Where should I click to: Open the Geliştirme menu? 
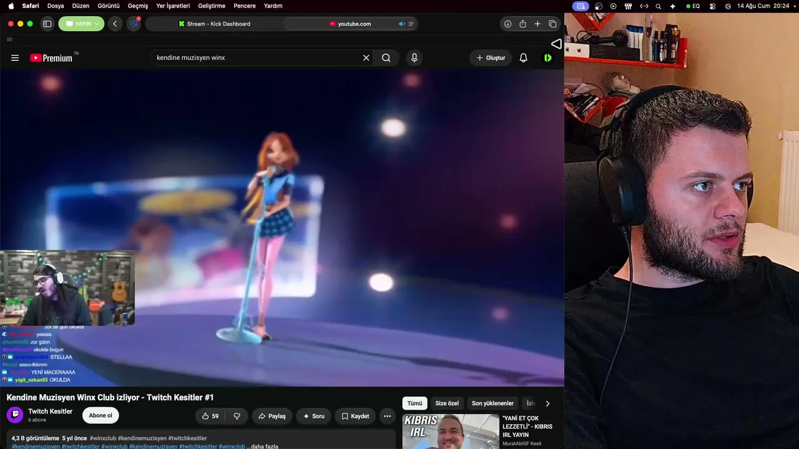[x=212, y=6]
